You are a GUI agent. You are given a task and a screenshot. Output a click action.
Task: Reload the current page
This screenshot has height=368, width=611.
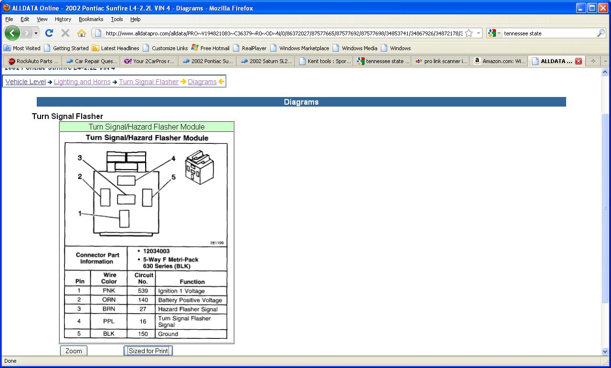49,33
